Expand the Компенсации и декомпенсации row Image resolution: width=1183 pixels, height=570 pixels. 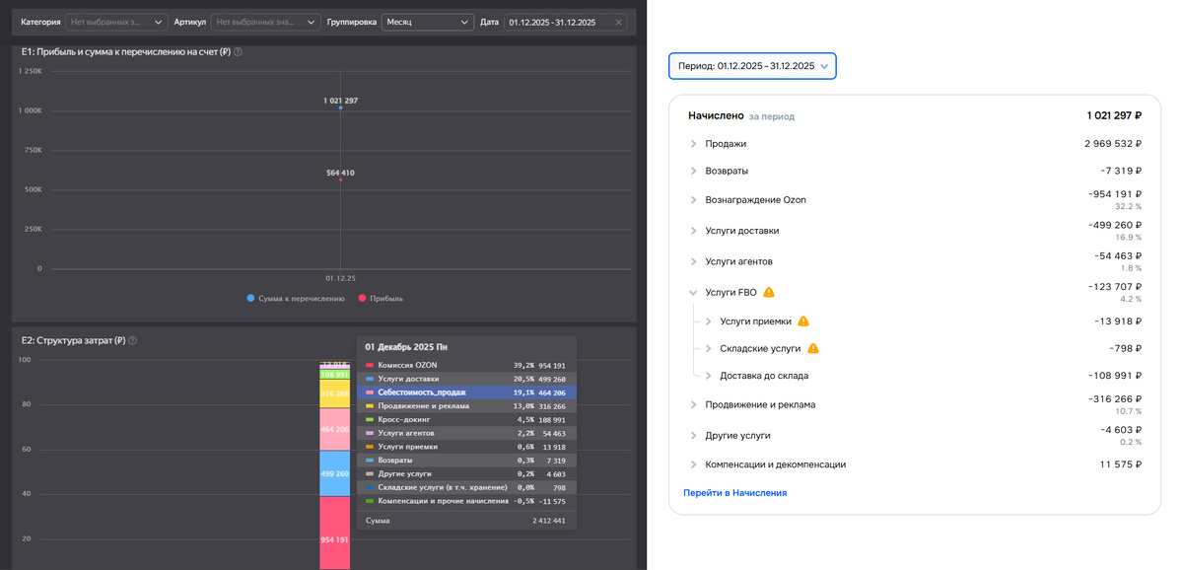click(x=694, y=464)
